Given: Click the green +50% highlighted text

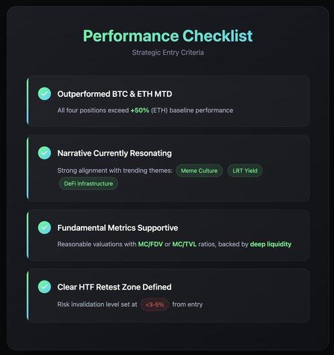Looking at the screenshot, I should pos(140,110).
